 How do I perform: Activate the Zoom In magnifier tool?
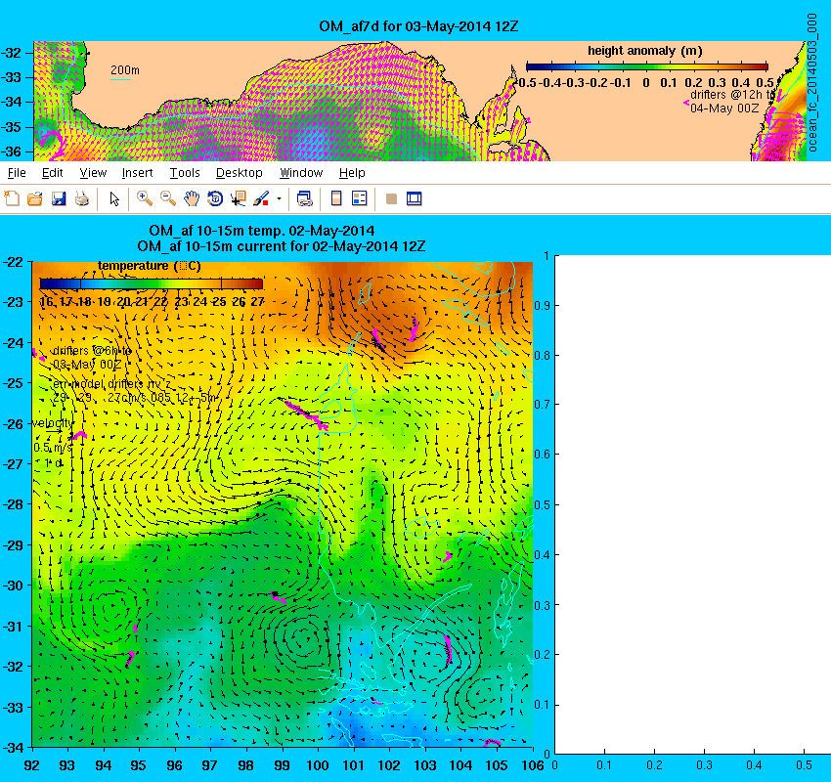click(x=144, y=198)
